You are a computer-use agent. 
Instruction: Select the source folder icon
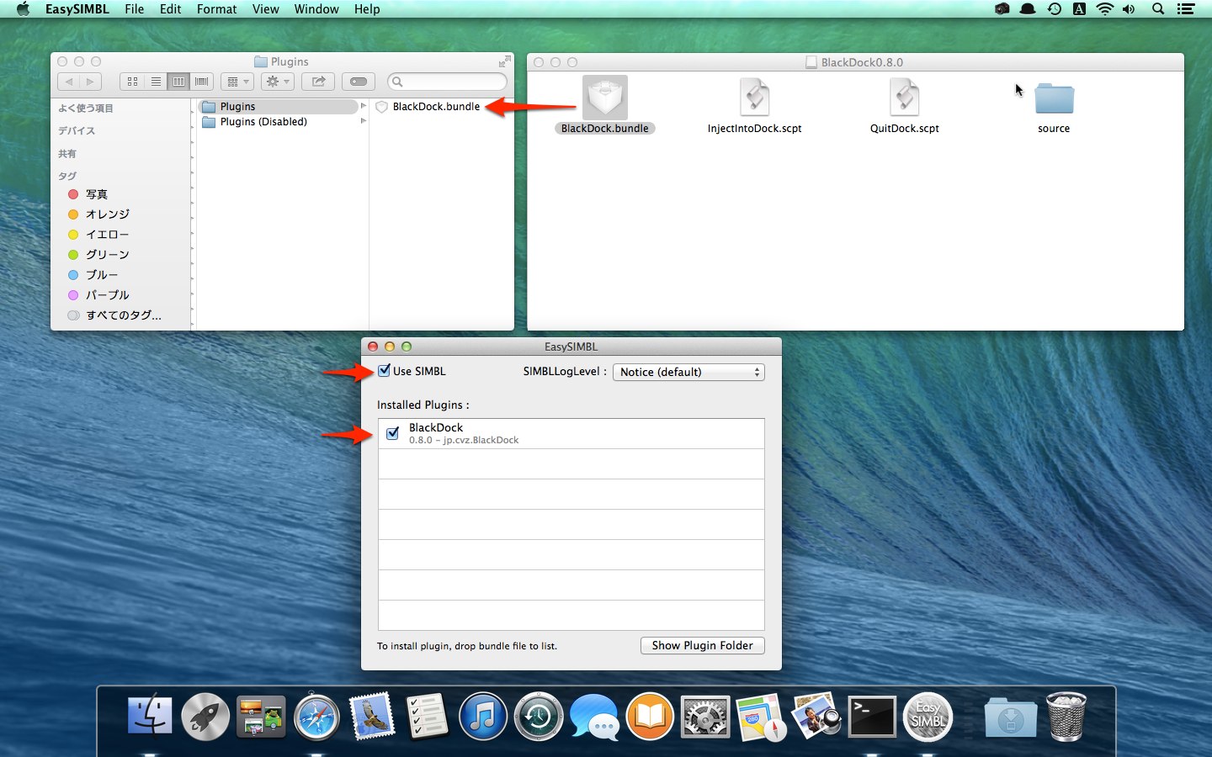pyautogui.click(x=1054, y=98)
